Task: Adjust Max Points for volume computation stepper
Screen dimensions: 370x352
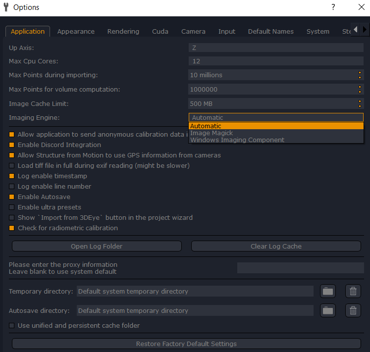Action: 360,90
